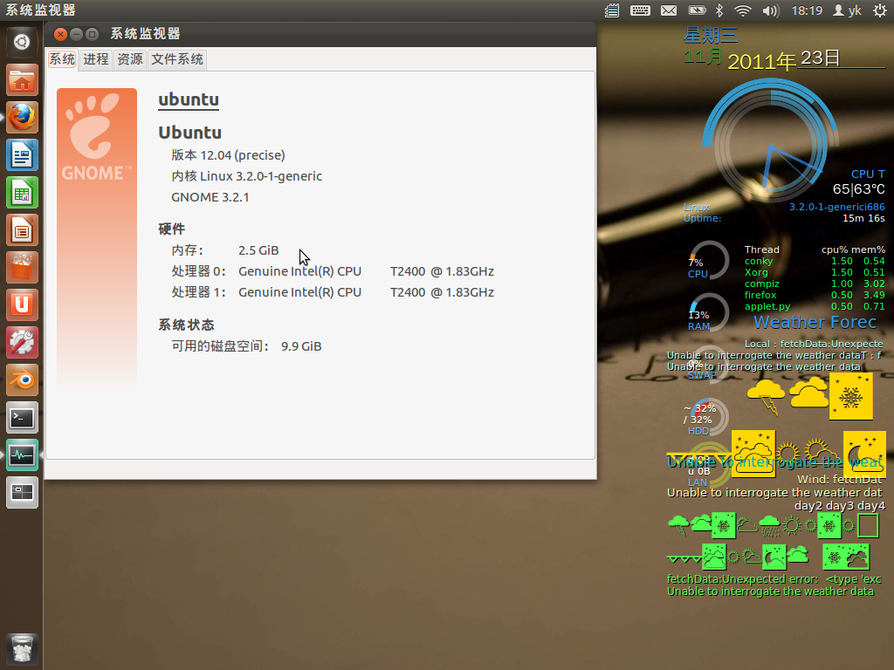
Task: Click the conky row in Thread list
Action: (815, 261)
